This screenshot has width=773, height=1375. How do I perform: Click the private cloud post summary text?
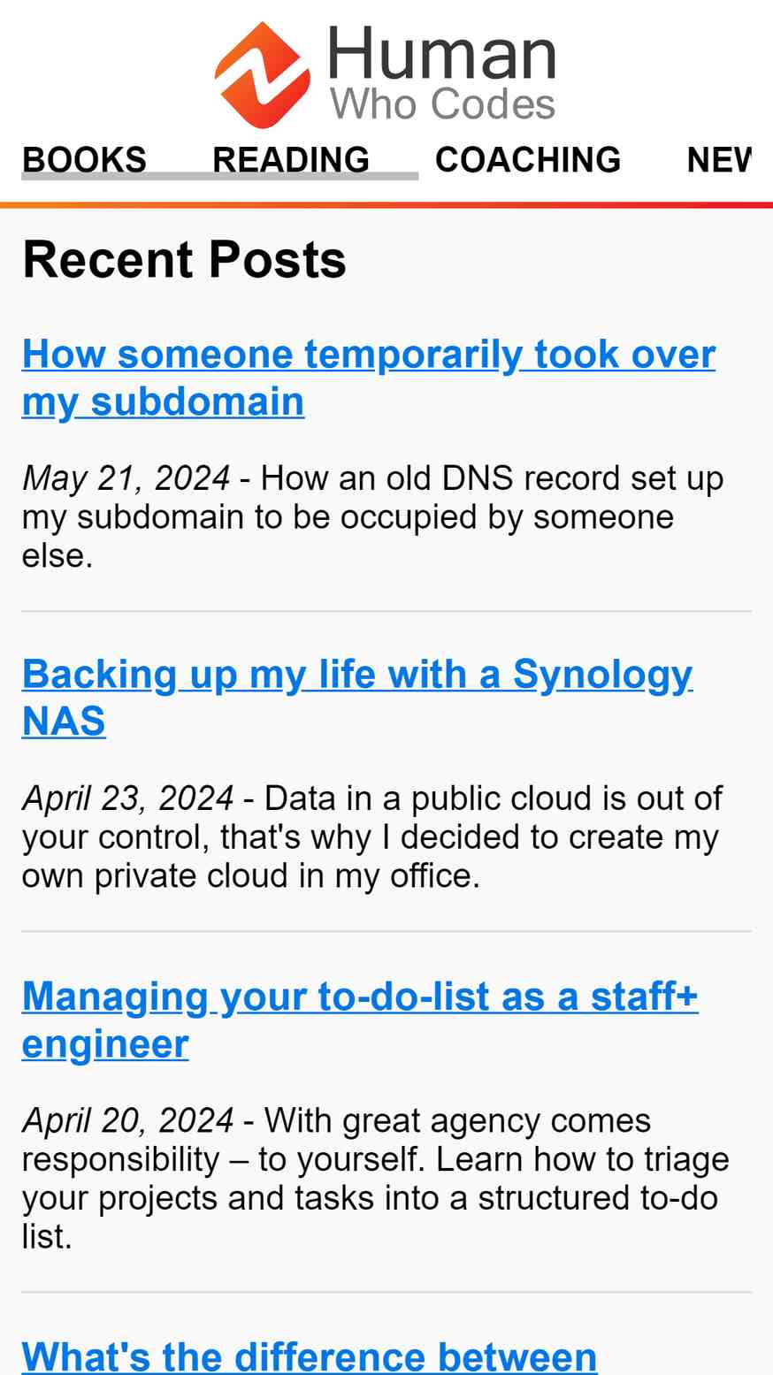(x=372, y=837)
